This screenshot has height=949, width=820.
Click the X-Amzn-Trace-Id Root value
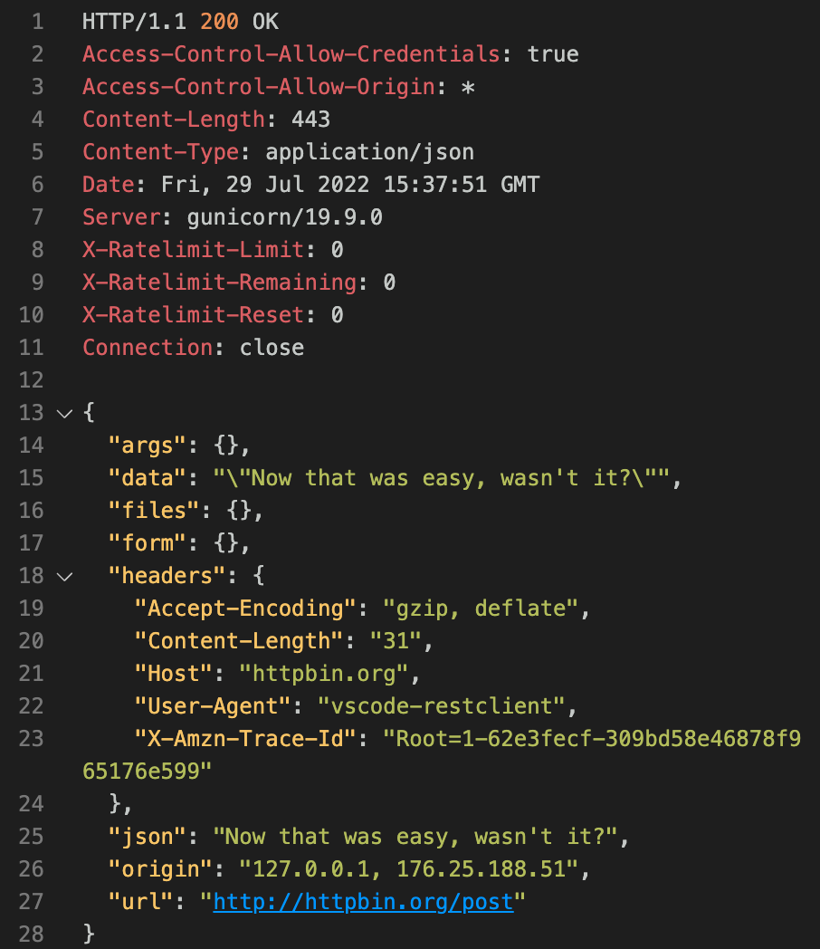coord(597,738)
